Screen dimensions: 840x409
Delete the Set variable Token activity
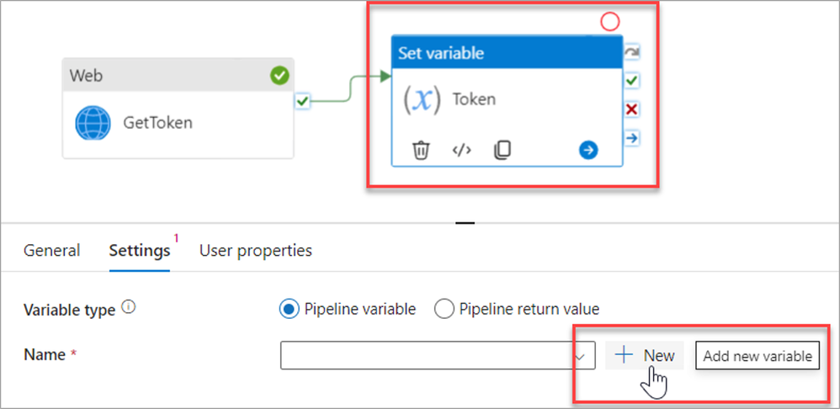coord(421,150)
